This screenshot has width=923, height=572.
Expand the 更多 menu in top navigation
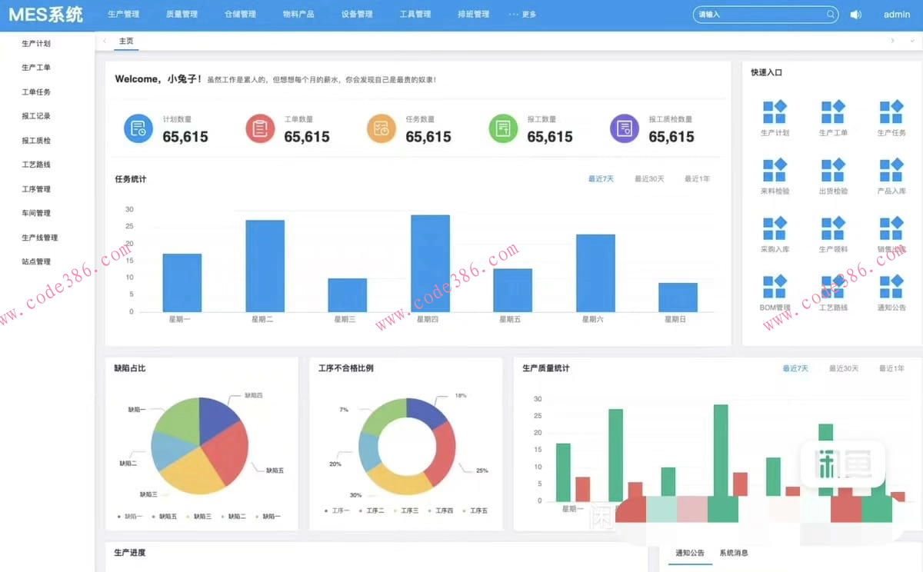point(523,15)
